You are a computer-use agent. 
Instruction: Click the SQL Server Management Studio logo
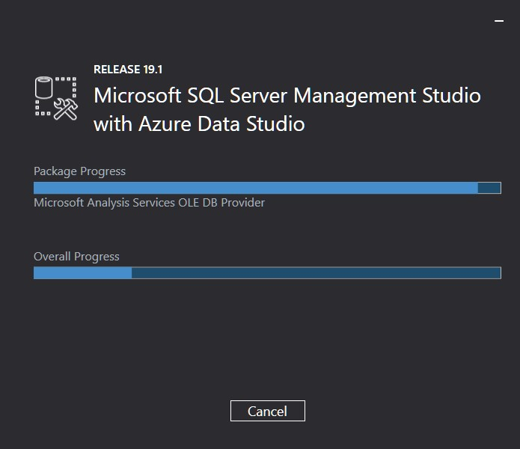[x=56, y=98]
